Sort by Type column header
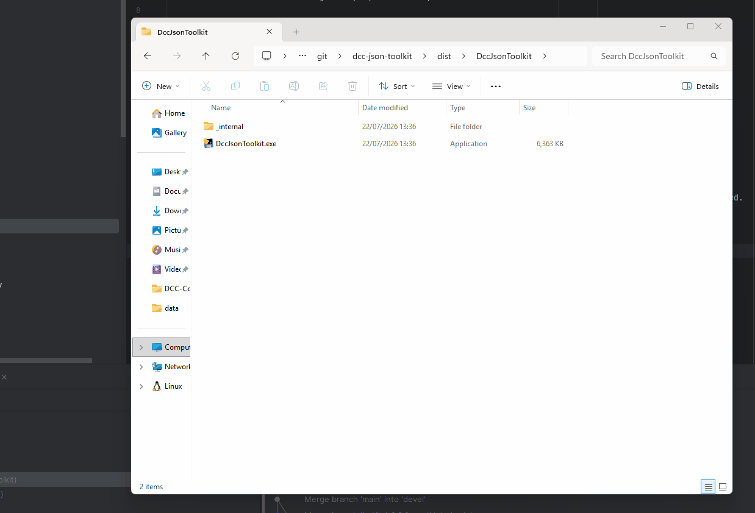755x513 pixels. [457, 108]
